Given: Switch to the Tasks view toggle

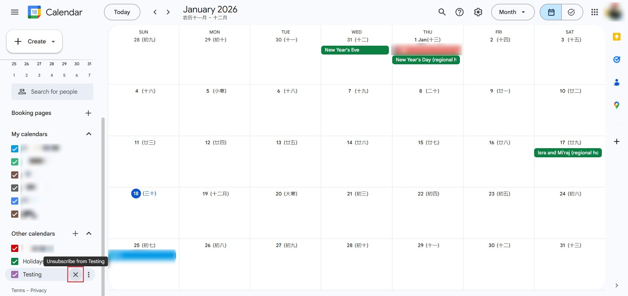Looking at the screenshot, I should [x=571, y=12].
